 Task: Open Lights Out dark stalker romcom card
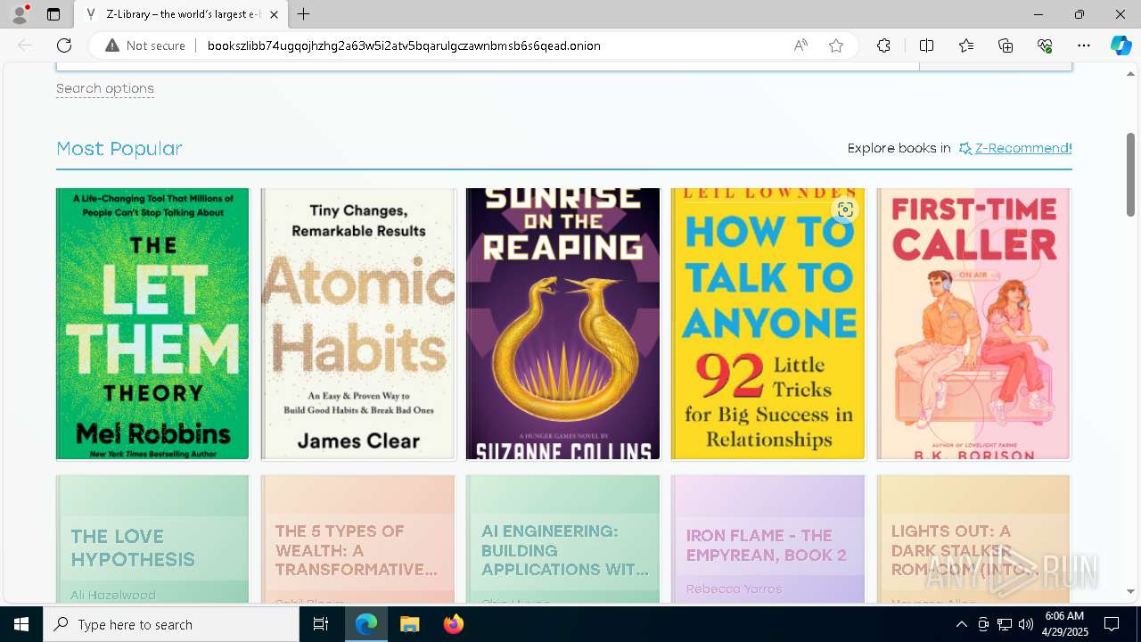click(973, 539)
